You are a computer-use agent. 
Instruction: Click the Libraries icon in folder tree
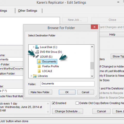[35, 76]
